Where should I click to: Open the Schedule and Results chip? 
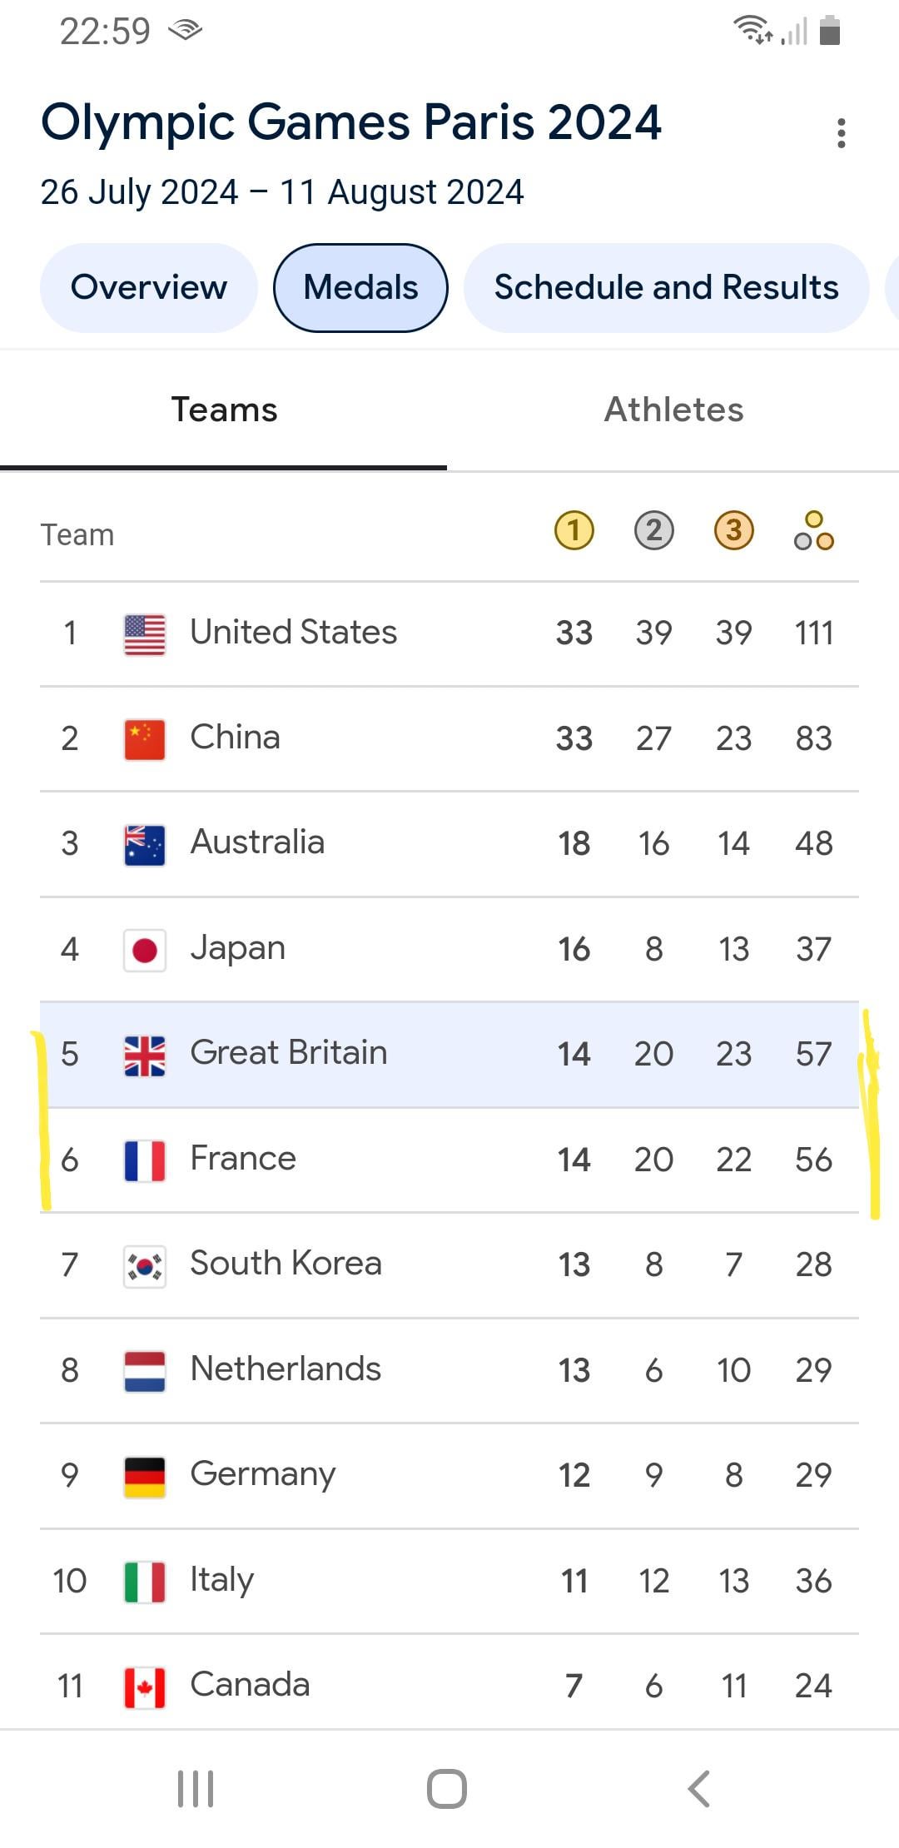pyautogui.click(x=666, y=288)
